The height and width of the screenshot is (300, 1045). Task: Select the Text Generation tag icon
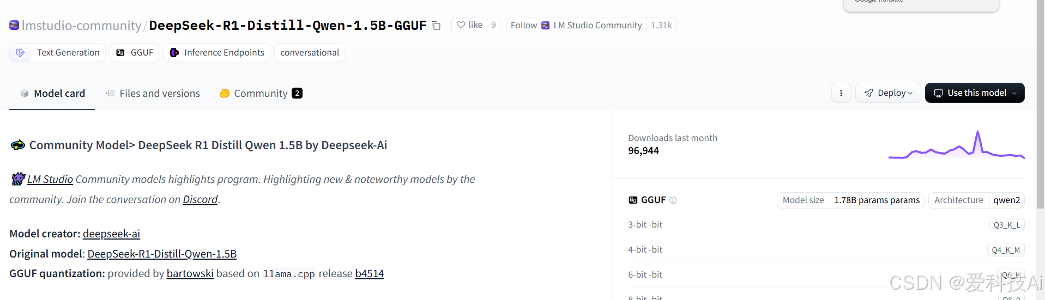[20, 53]
